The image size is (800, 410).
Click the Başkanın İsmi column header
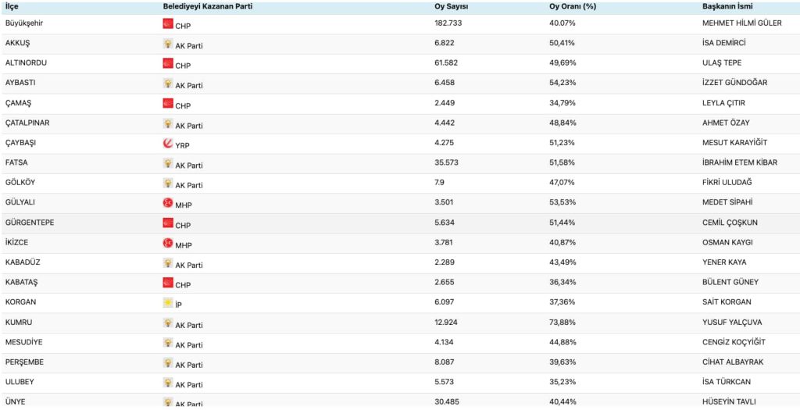[729, 6]
